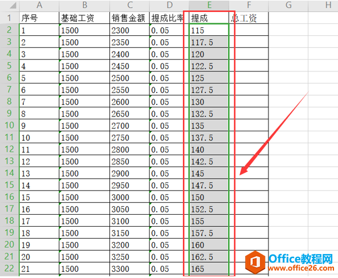Select cell containing 165
The width and height of the screenshot is (338, 278).
(209, 268)
